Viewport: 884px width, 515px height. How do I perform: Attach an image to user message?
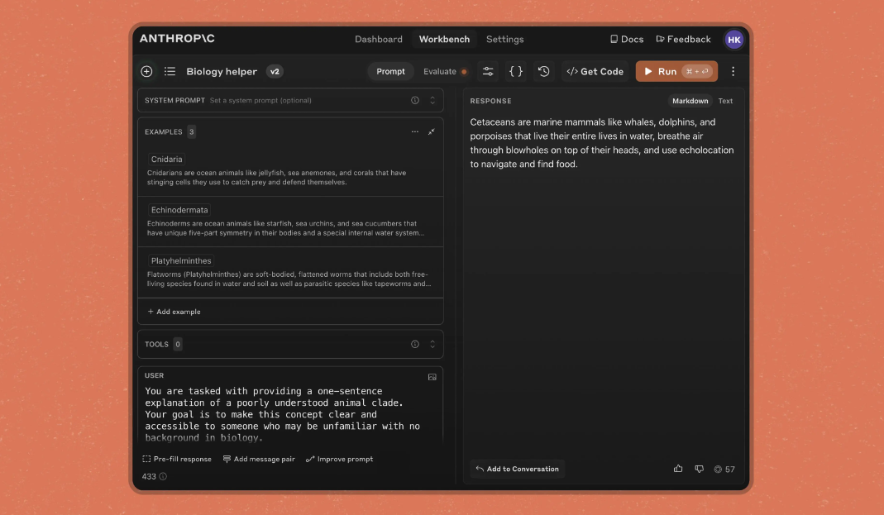coord(432,377)
